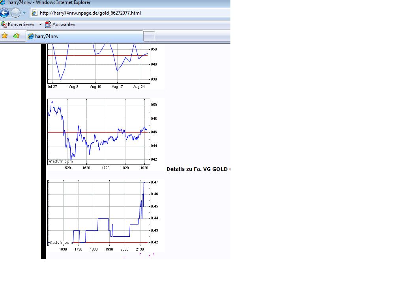The image size is (404, 303).
Task: Click the '0.47' price axis label
Action: point(154,182)
